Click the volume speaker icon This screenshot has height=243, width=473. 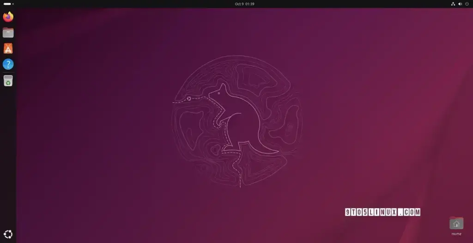click(x=460, y=4)
